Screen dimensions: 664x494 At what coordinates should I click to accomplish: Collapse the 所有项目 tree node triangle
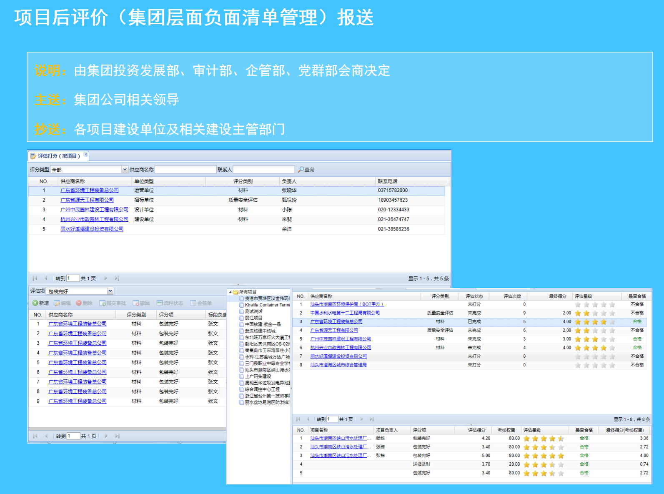point(230,292)
